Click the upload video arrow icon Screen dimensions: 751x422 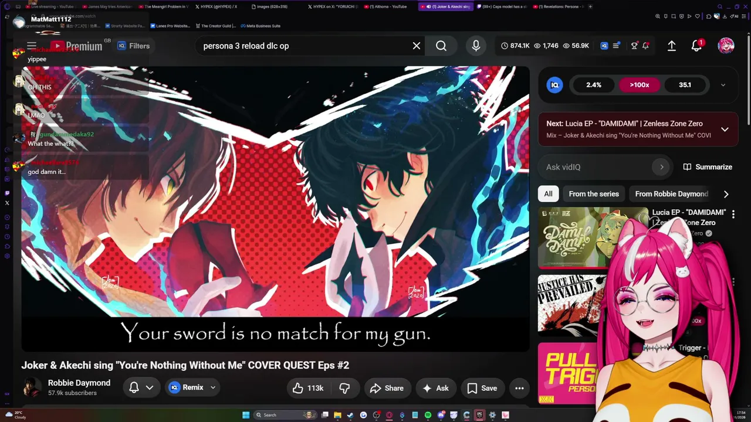(x=672, y=46)
